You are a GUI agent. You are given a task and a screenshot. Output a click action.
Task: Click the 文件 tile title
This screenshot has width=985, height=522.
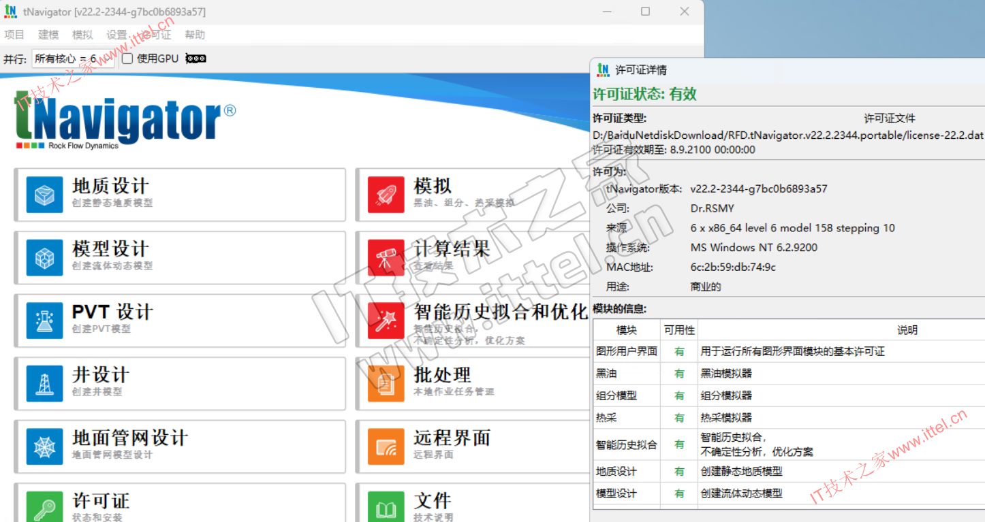[x=433, y=501]
